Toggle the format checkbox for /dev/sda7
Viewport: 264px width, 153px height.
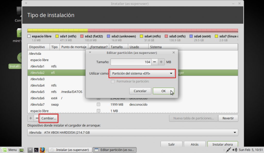(98, 104)
